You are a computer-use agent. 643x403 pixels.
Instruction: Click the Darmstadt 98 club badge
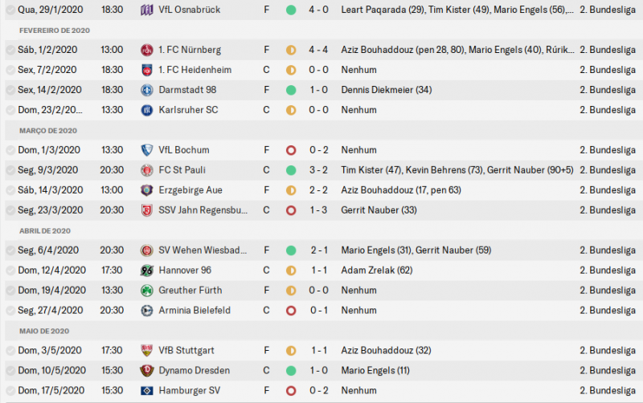pos(146,90)
